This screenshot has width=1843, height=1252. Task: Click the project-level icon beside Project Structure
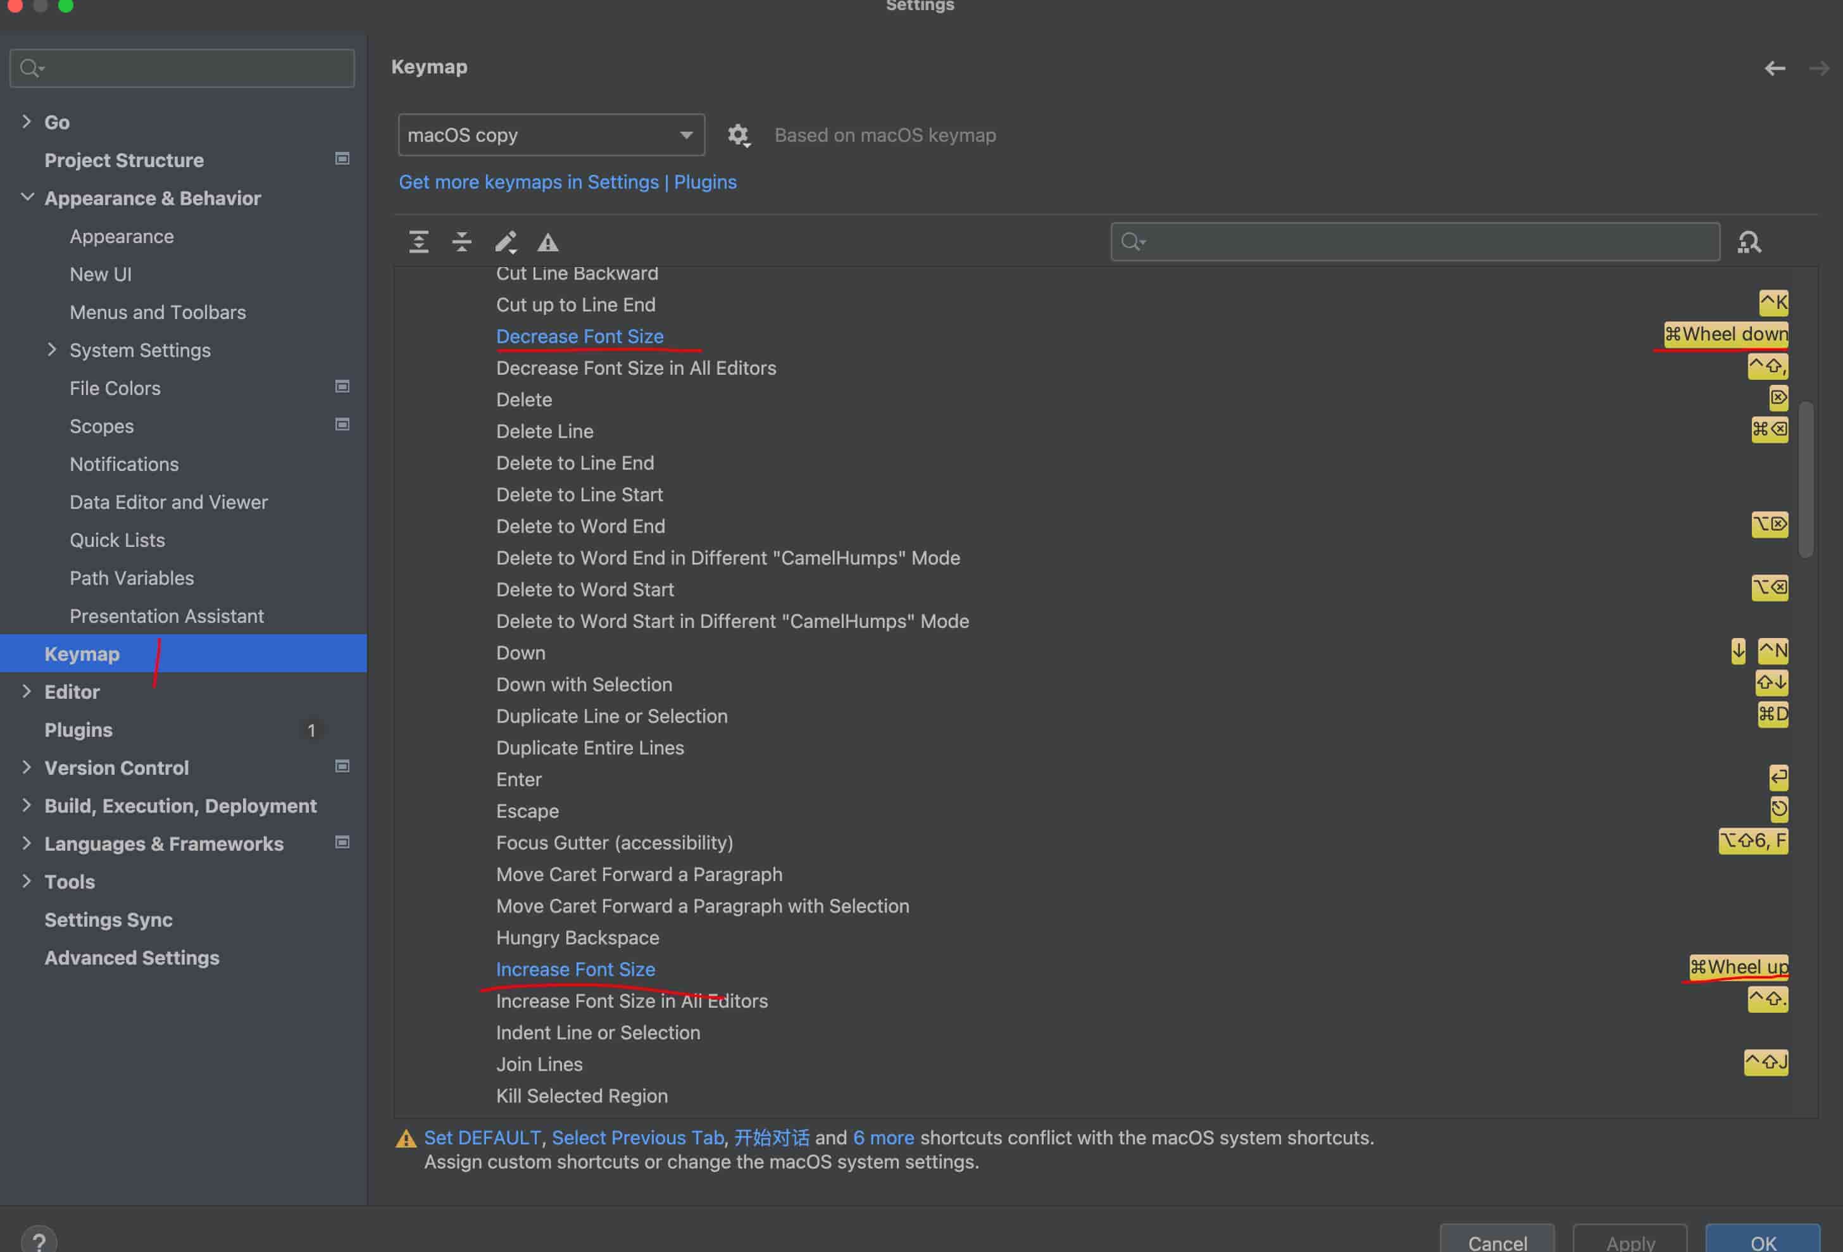pos(342,159)
